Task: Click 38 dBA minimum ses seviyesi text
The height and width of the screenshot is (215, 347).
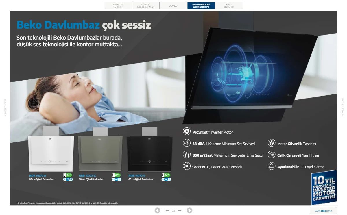Action: click(224, 144)
